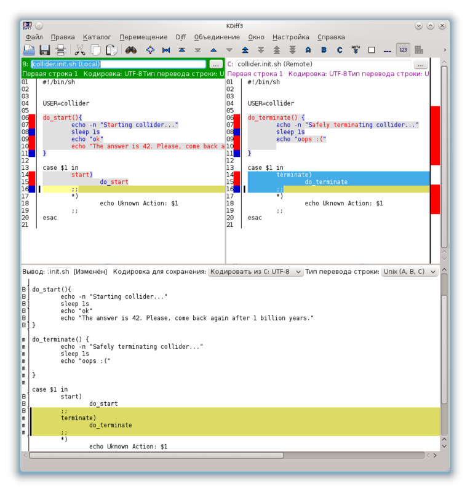Screen dimensions: 470x492
Task: Click the output pane vertical scrollbar
Action: pos(444,348)
